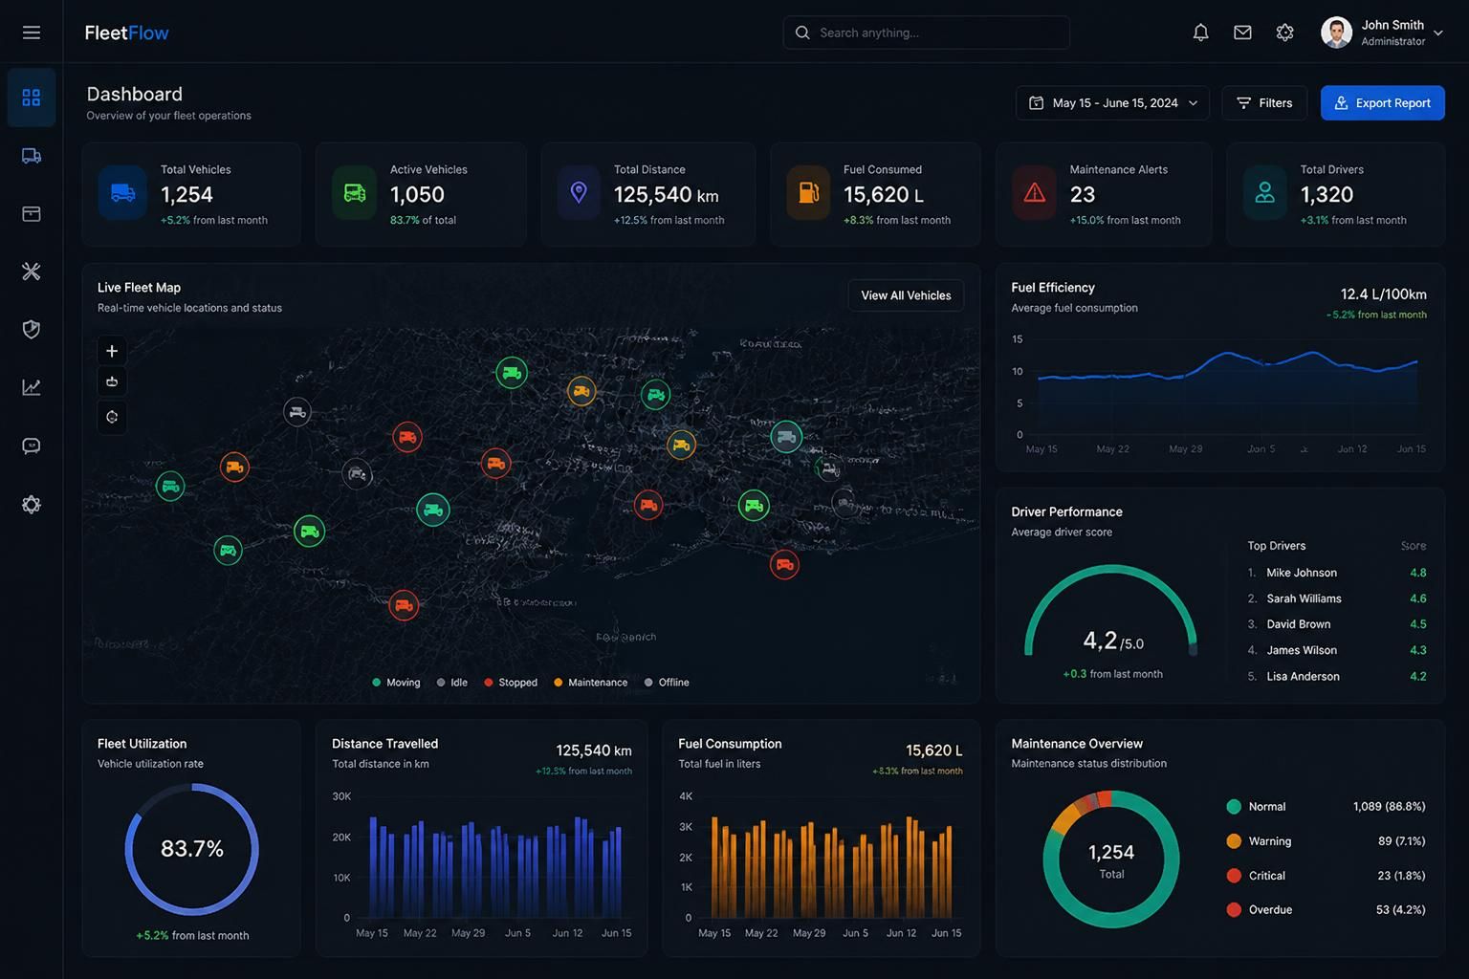Viewport: 1469px width, 979px height.
Task: Click the blue truck icon on Total Vehicles card
Action: (x=122, y=193)
